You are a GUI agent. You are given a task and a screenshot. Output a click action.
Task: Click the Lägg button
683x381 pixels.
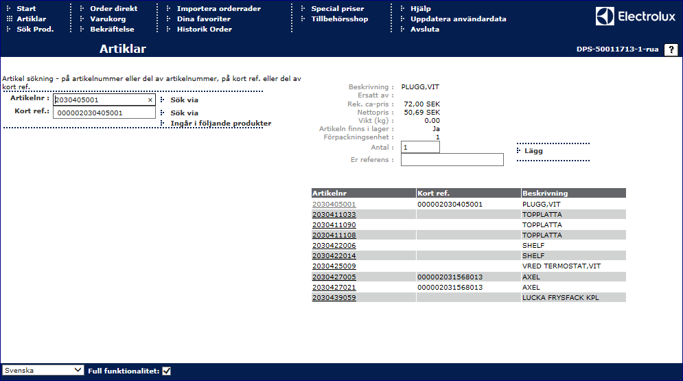click(533, 150)
